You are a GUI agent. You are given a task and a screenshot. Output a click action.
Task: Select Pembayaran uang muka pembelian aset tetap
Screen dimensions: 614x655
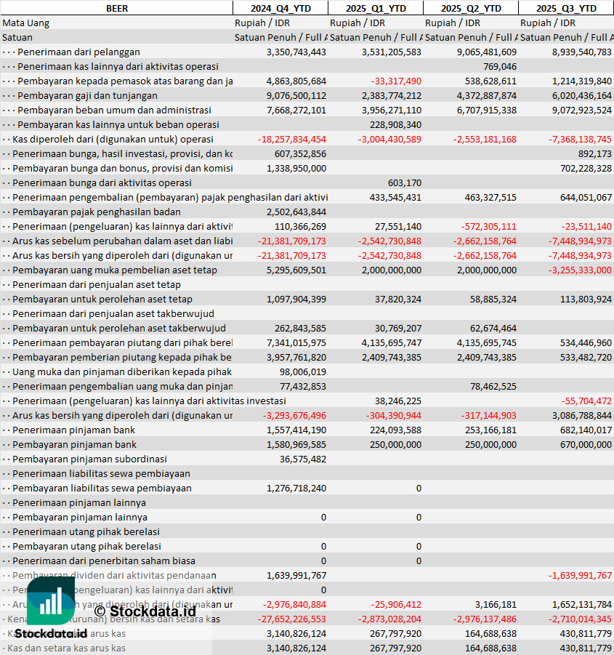115,270
